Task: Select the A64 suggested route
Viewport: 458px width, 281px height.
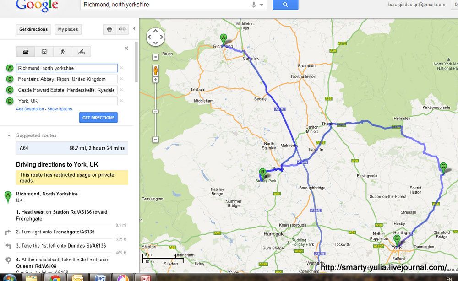Action: click(x=72, y=148)
